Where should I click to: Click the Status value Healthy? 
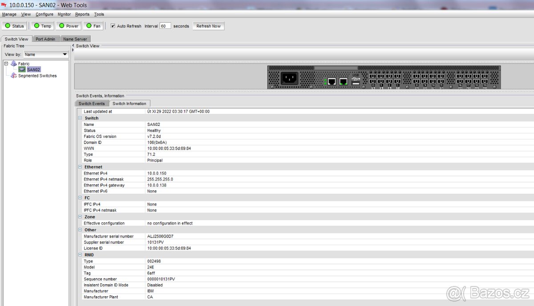click(154, 130)
